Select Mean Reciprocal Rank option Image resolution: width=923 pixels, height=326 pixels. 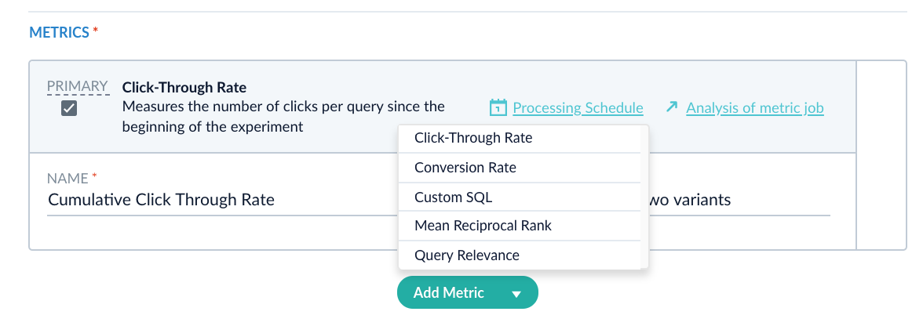(x=483, y=226)
